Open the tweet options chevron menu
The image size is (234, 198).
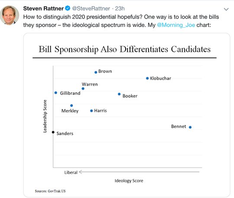226,9
